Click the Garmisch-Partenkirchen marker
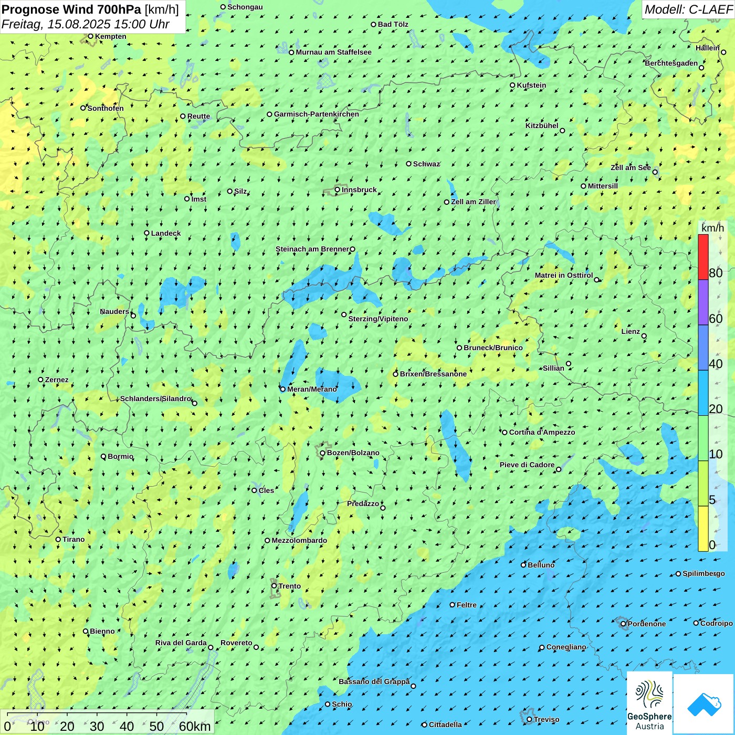Viewport: 735px width, 735px height. tap(269, 114)
